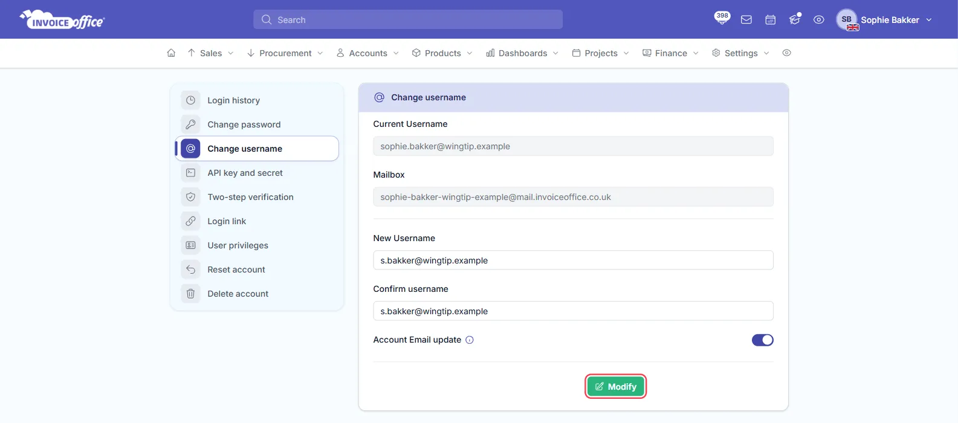Open API key and secret section
Image resolution: width=958 pixels, height=423 pixels.
[257, 173]
